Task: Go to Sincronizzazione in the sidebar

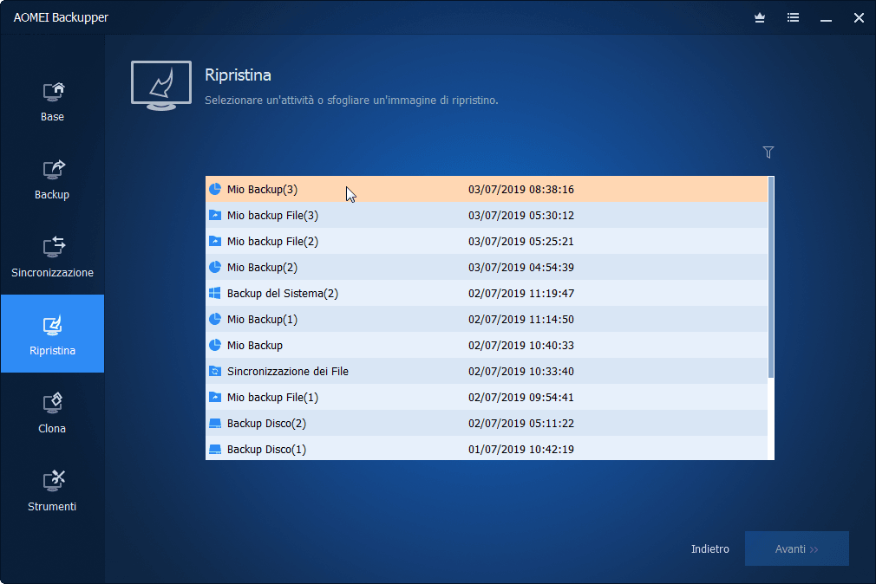Action: (x=53, y=258)
